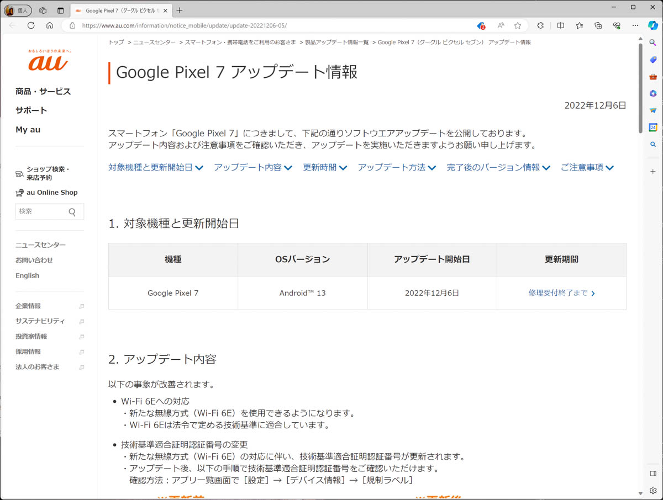Add this page to favorites star
Image resolution: width=663 pixels, height=500 pixels.
click(x=518, y=25)
